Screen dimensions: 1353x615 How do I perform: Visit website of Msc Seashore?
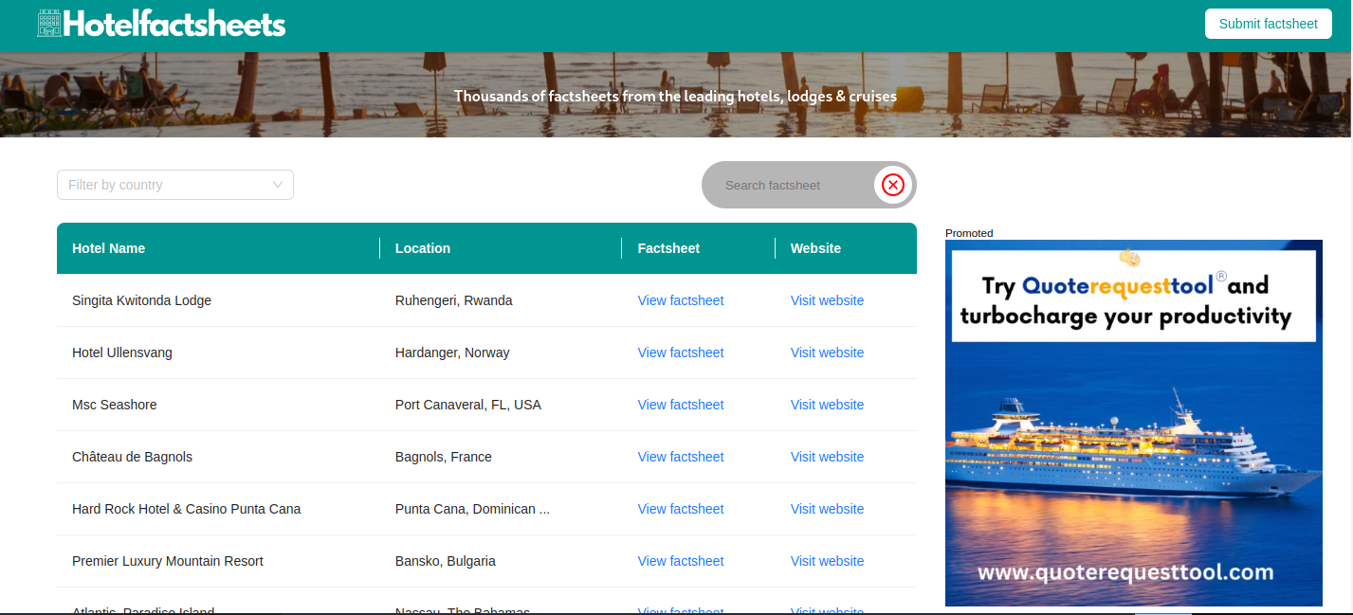coord(827,405)
